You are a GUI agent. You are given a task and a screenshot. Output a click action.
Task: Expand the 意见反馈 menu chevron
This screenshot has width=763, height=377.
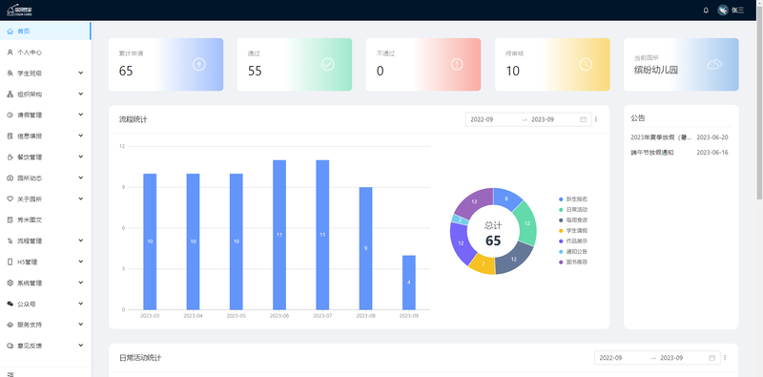pos(81,346)
